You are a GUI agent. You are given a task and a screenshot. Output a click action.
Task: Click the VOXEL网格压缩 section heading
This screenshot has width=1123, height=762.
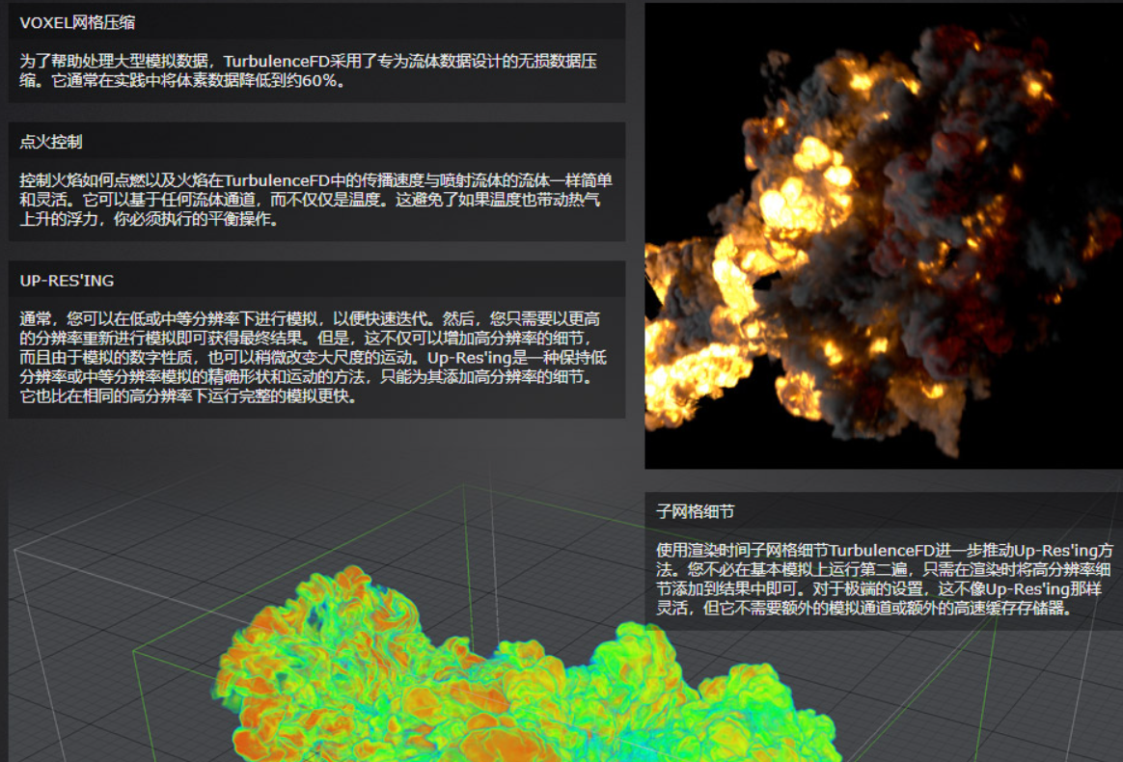77,22
